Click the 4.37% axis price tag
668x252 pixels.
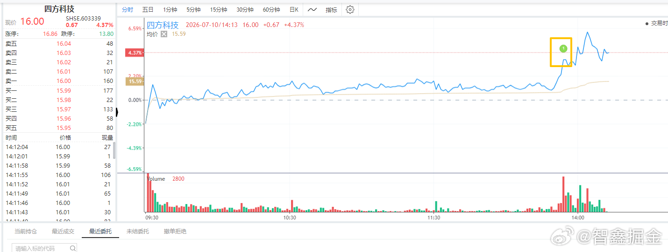pos(134,53)
